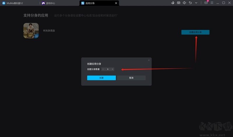Click the speaker volume icon
The width and height of the screenshot is (233, 137).
coord(184,3)
